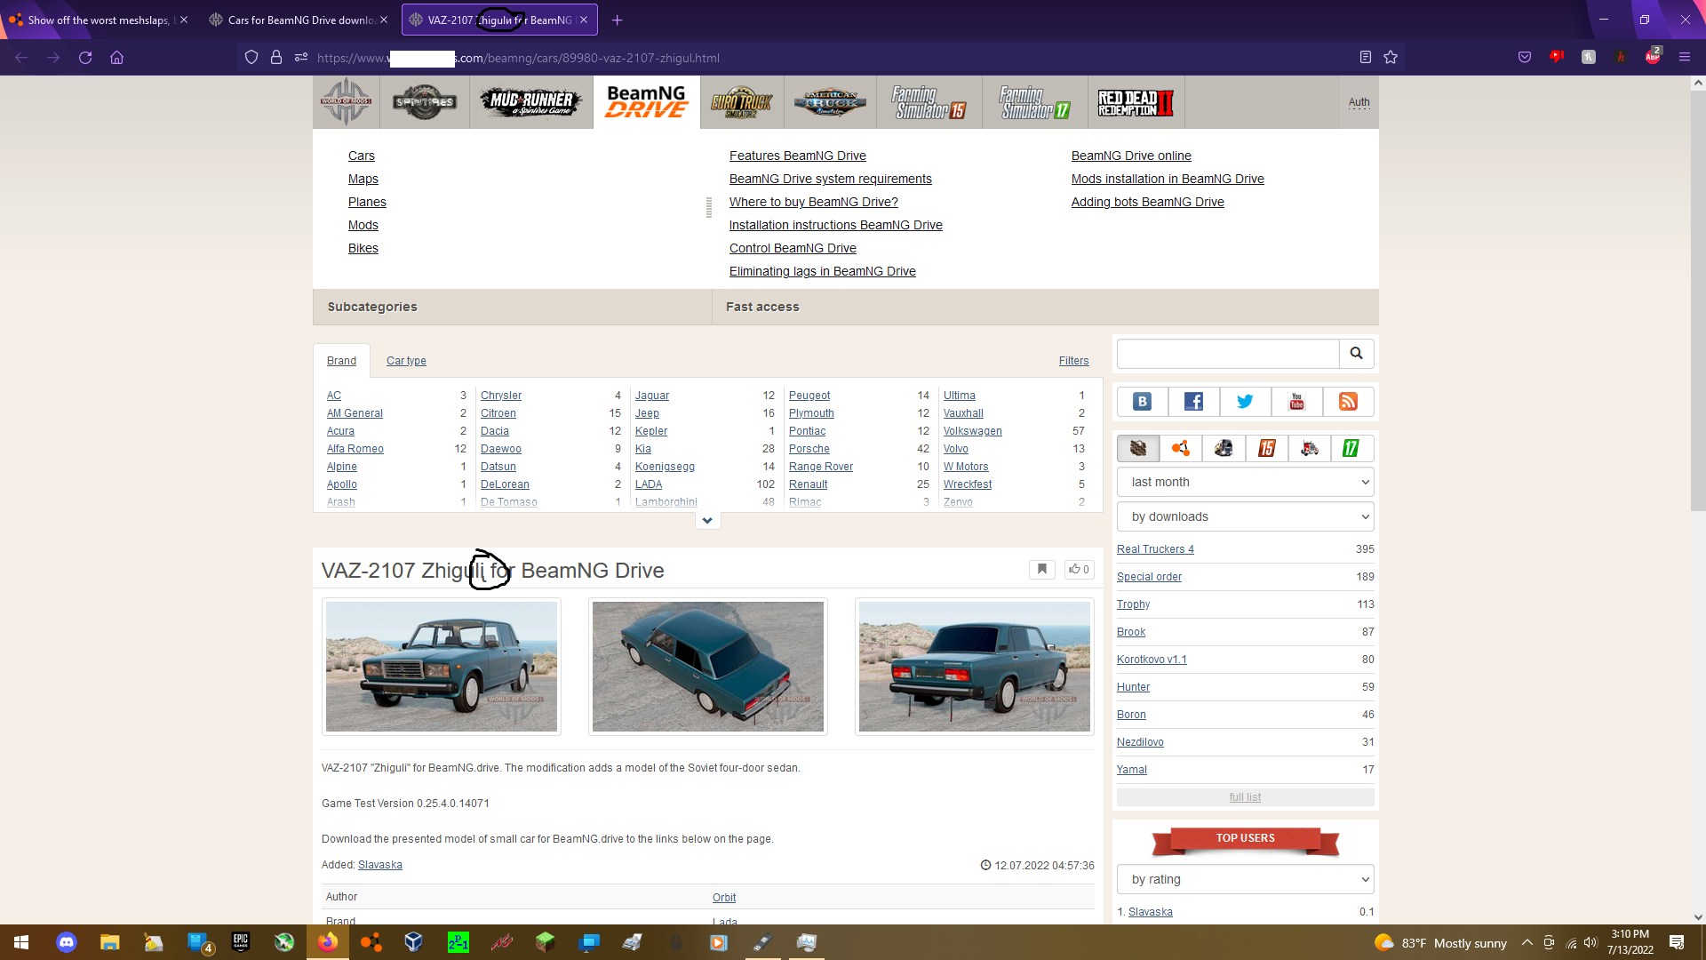This screenshot has height=960, width=1706.
Task: Open BeamNG Drive system requirements link
Action: [x=831, y=179]
